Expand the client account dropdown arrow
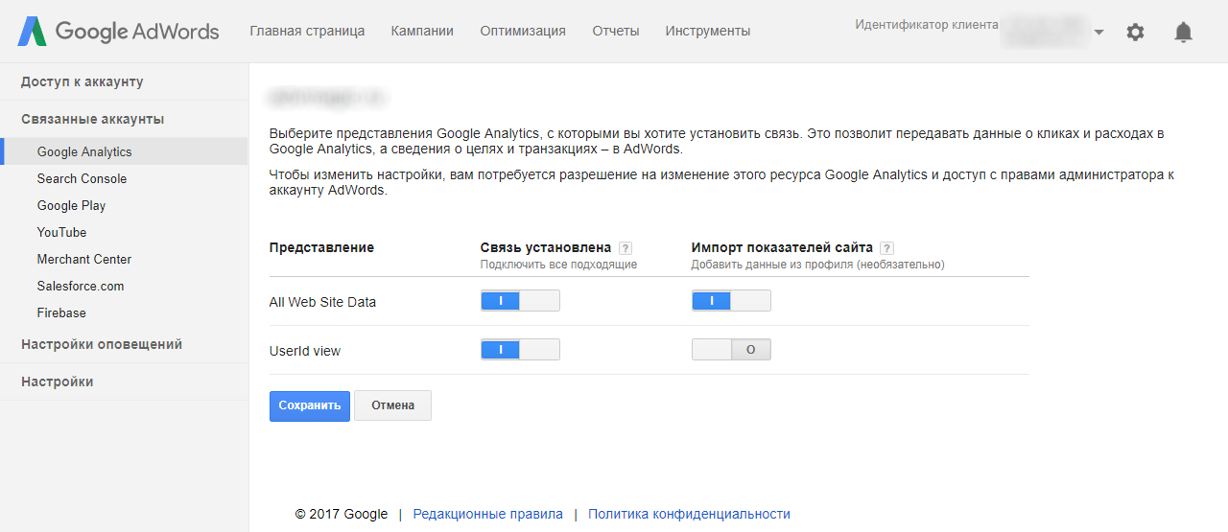 coord(1098,32)
